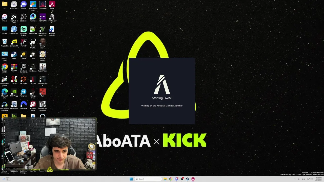Open Discord from the taskbar
This screenshot has width=324, height=182.
(176, 179)
